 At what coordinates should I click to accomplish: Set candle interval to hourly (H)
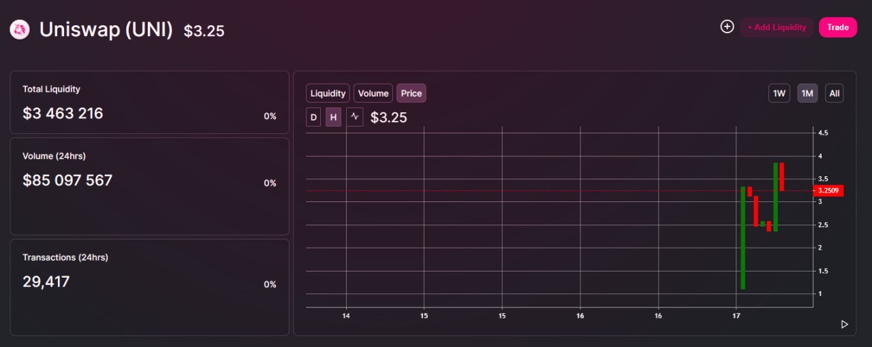coord(333,117)
